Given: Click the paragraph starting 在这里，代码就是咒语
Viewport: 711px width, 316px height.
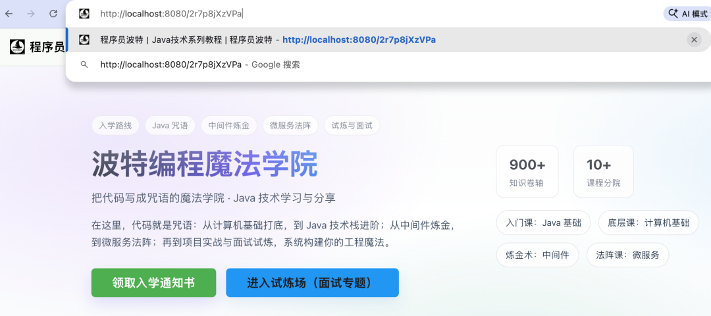Looking at the screenshot, I should (273, 234).
